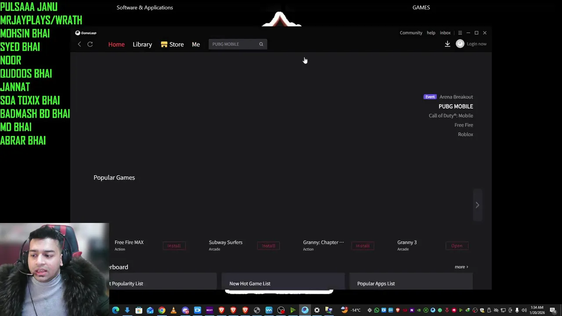Switch to the Home tab
Viewport: 562px width, 316px height.
click(116, 44)
